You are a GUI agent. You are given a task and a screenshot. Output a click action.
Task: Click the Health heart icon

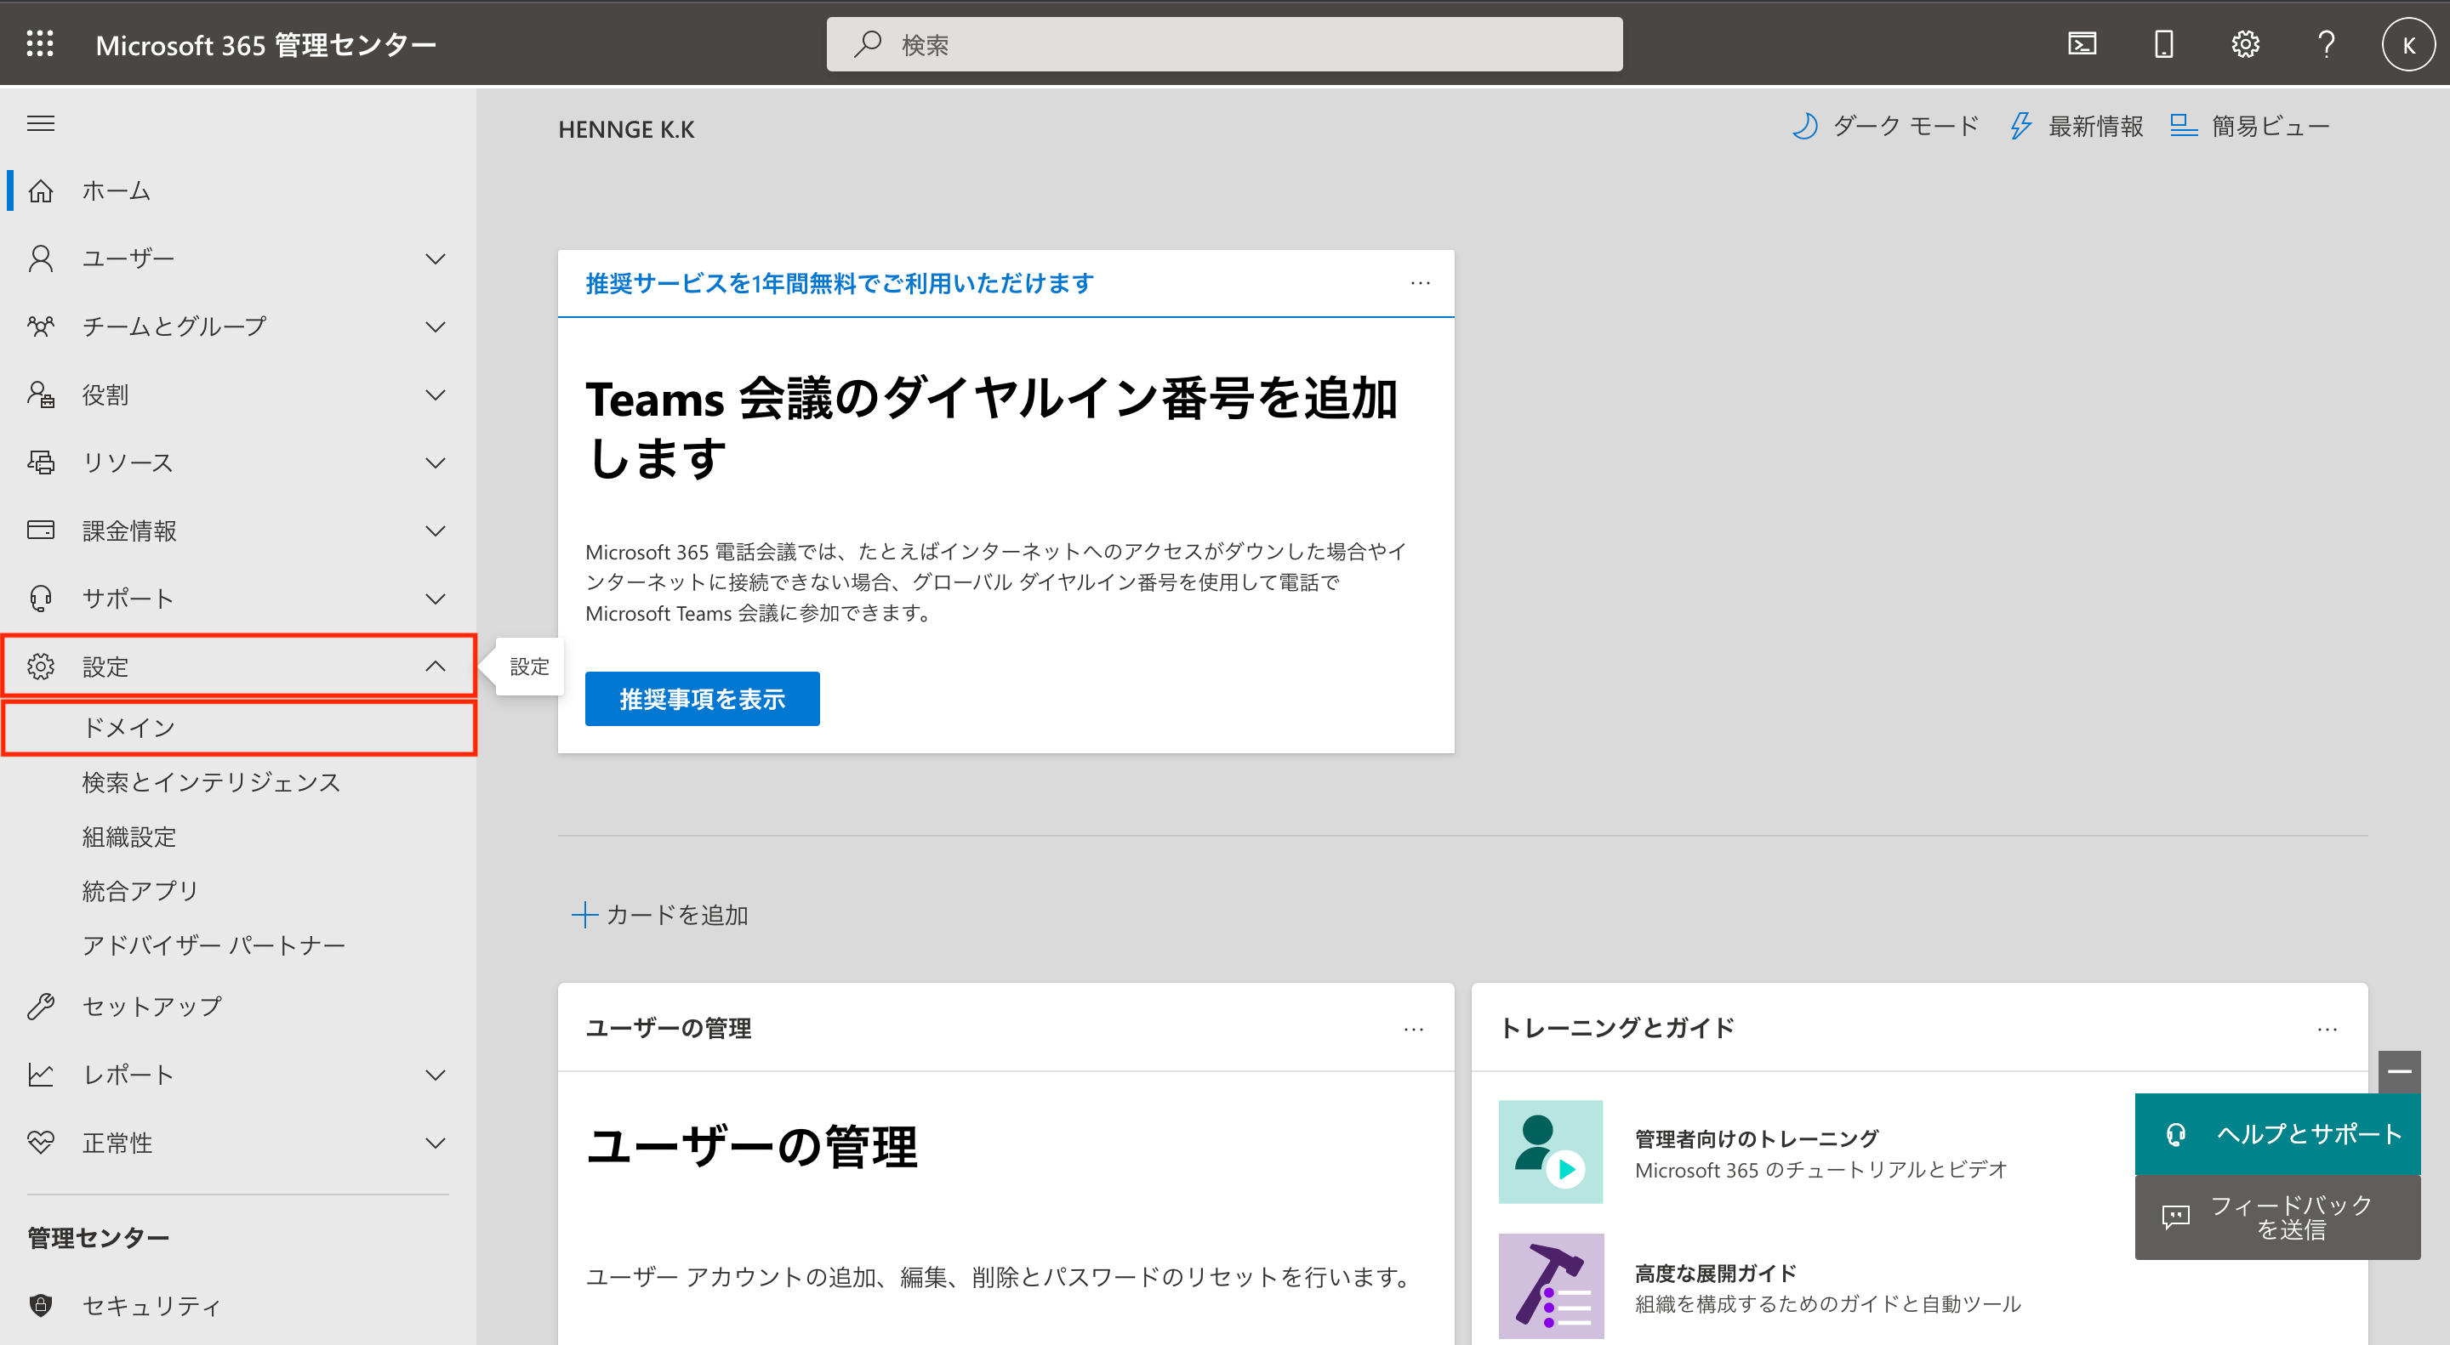[40, 1142]
